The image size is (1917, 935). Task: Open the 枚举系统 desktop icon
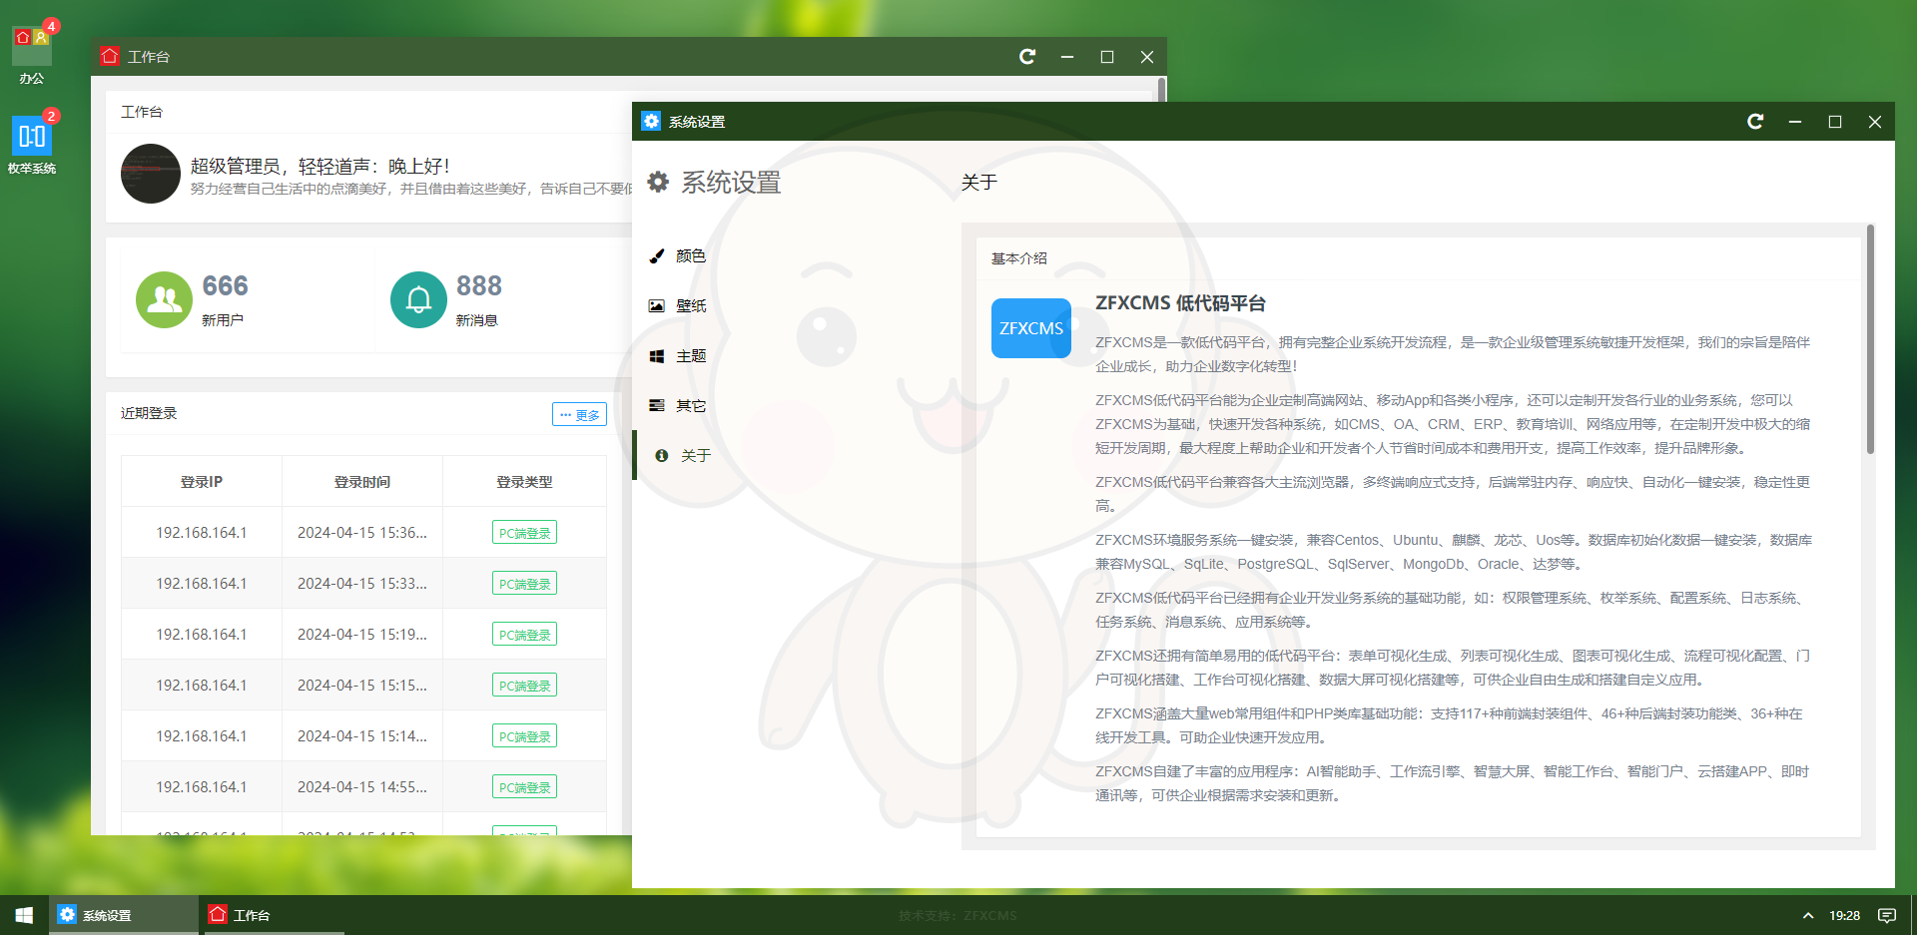pyautogui.click(x=31, y=136)
